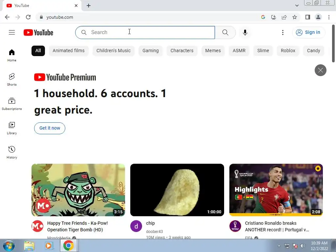The width and height of the screenshot is (336, 252).
Task: Open the Action Center flag icon
Action: click(295, 246)
